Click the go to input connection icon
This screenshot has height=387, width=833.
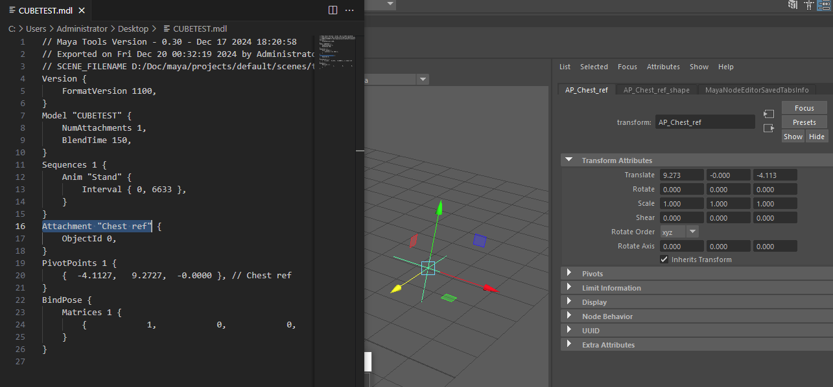(x=769, y=114)
